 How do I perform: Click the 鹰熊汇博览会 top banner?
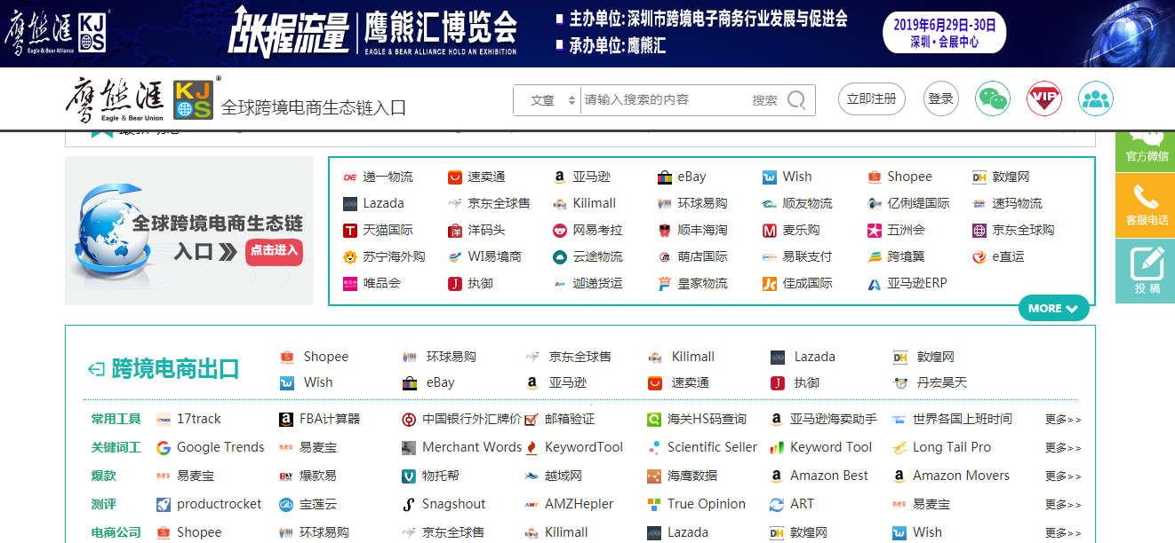click(587, 34)
